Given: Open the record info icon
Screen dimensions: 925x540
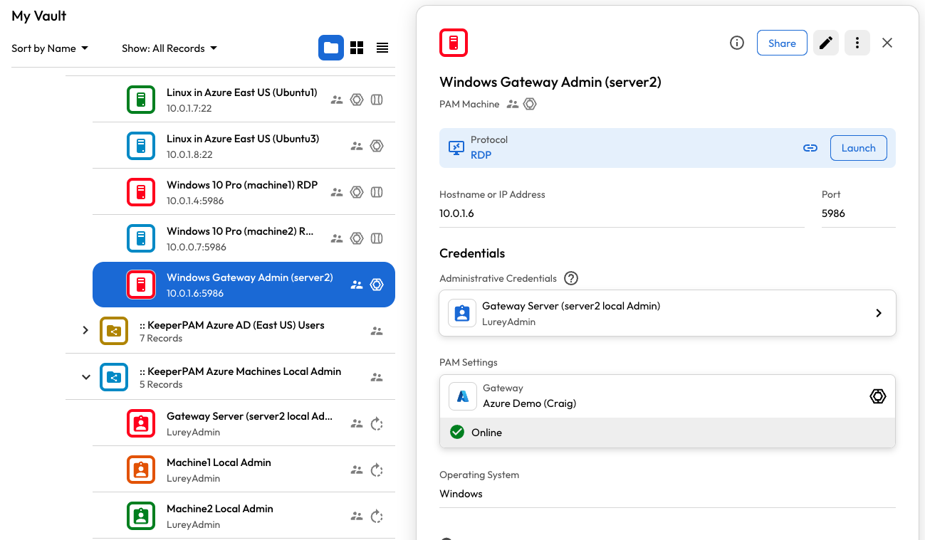Looking at the screenshot, I should tap(737, 43).
